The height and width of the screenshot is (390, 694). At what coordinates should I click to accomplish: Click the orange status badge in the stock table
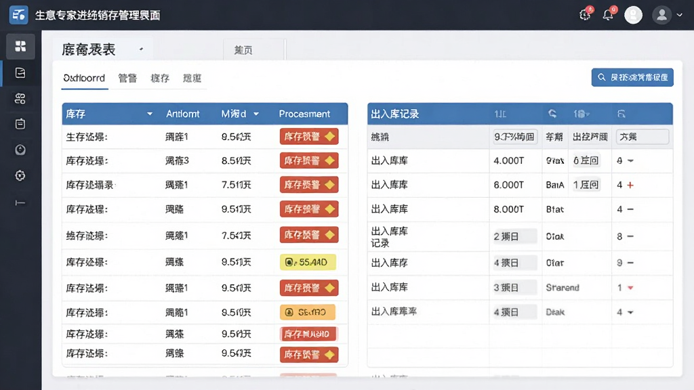pos(308,313)
